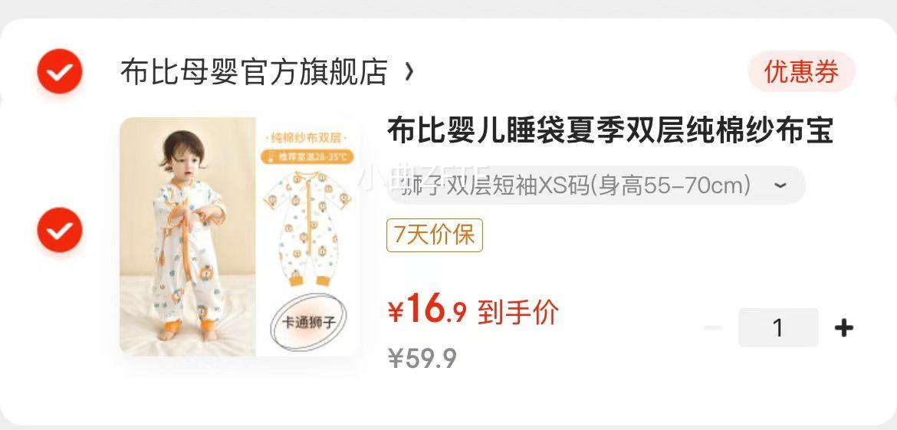Tap the orange 推荐室温28-35℃ badge

tap(307, 156)
